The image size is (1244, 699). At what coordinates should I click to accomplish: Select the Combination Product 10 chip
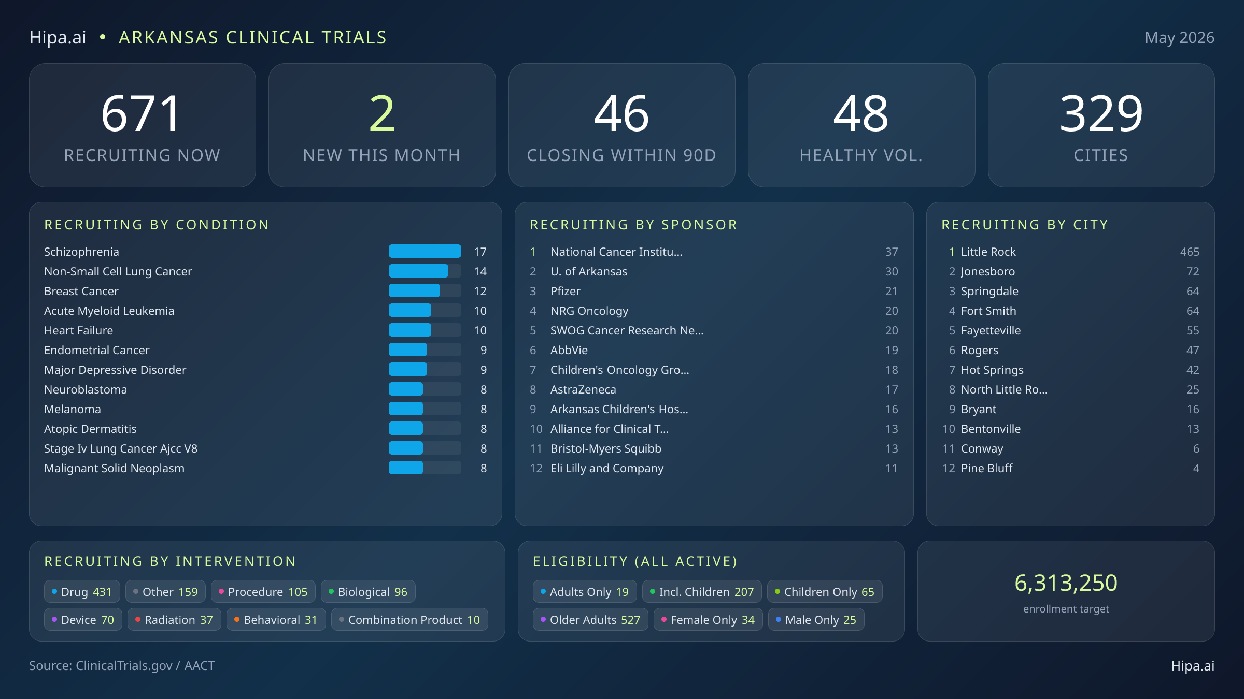409,619
